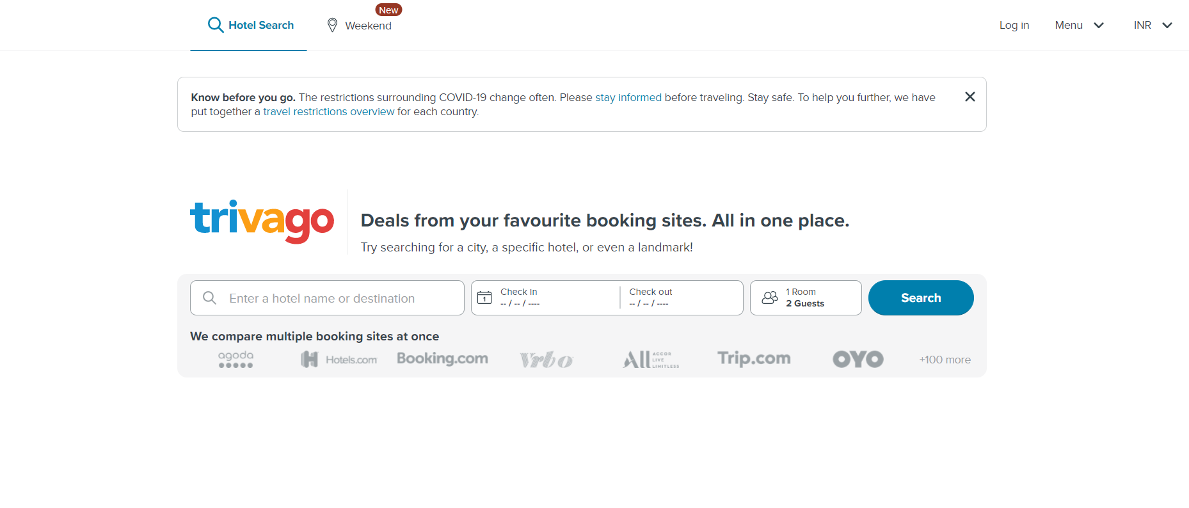This screenshot has height=508, width=1189.
Task: Open the Log in link
Action: click(1014, 25)
